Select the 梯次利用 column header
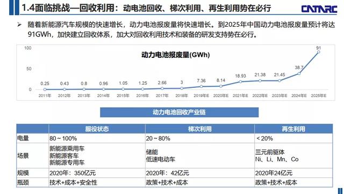344x194 pixels. pyautogui.click(x=199, y=129)
